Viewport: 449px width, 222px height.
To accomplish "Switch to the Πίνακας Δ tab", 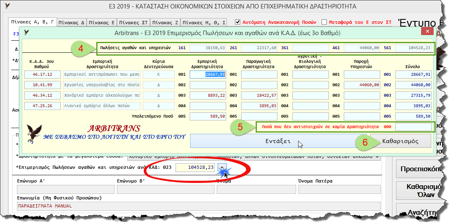I will coord(72,23).
